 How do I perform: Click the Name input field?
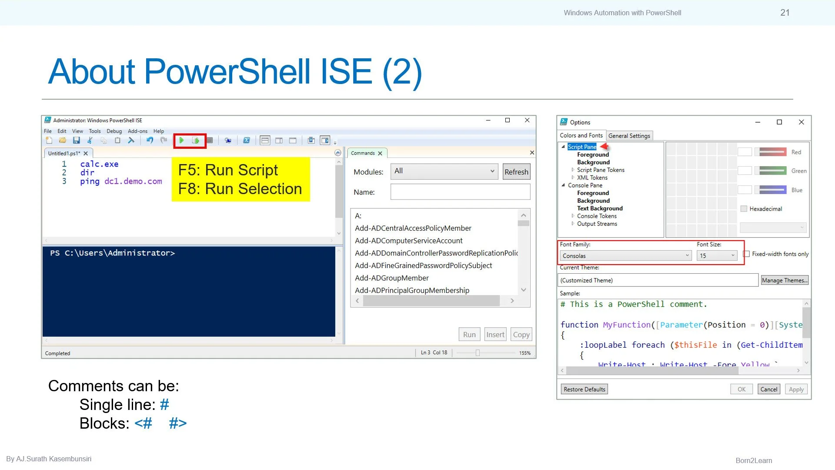(460, 192)
